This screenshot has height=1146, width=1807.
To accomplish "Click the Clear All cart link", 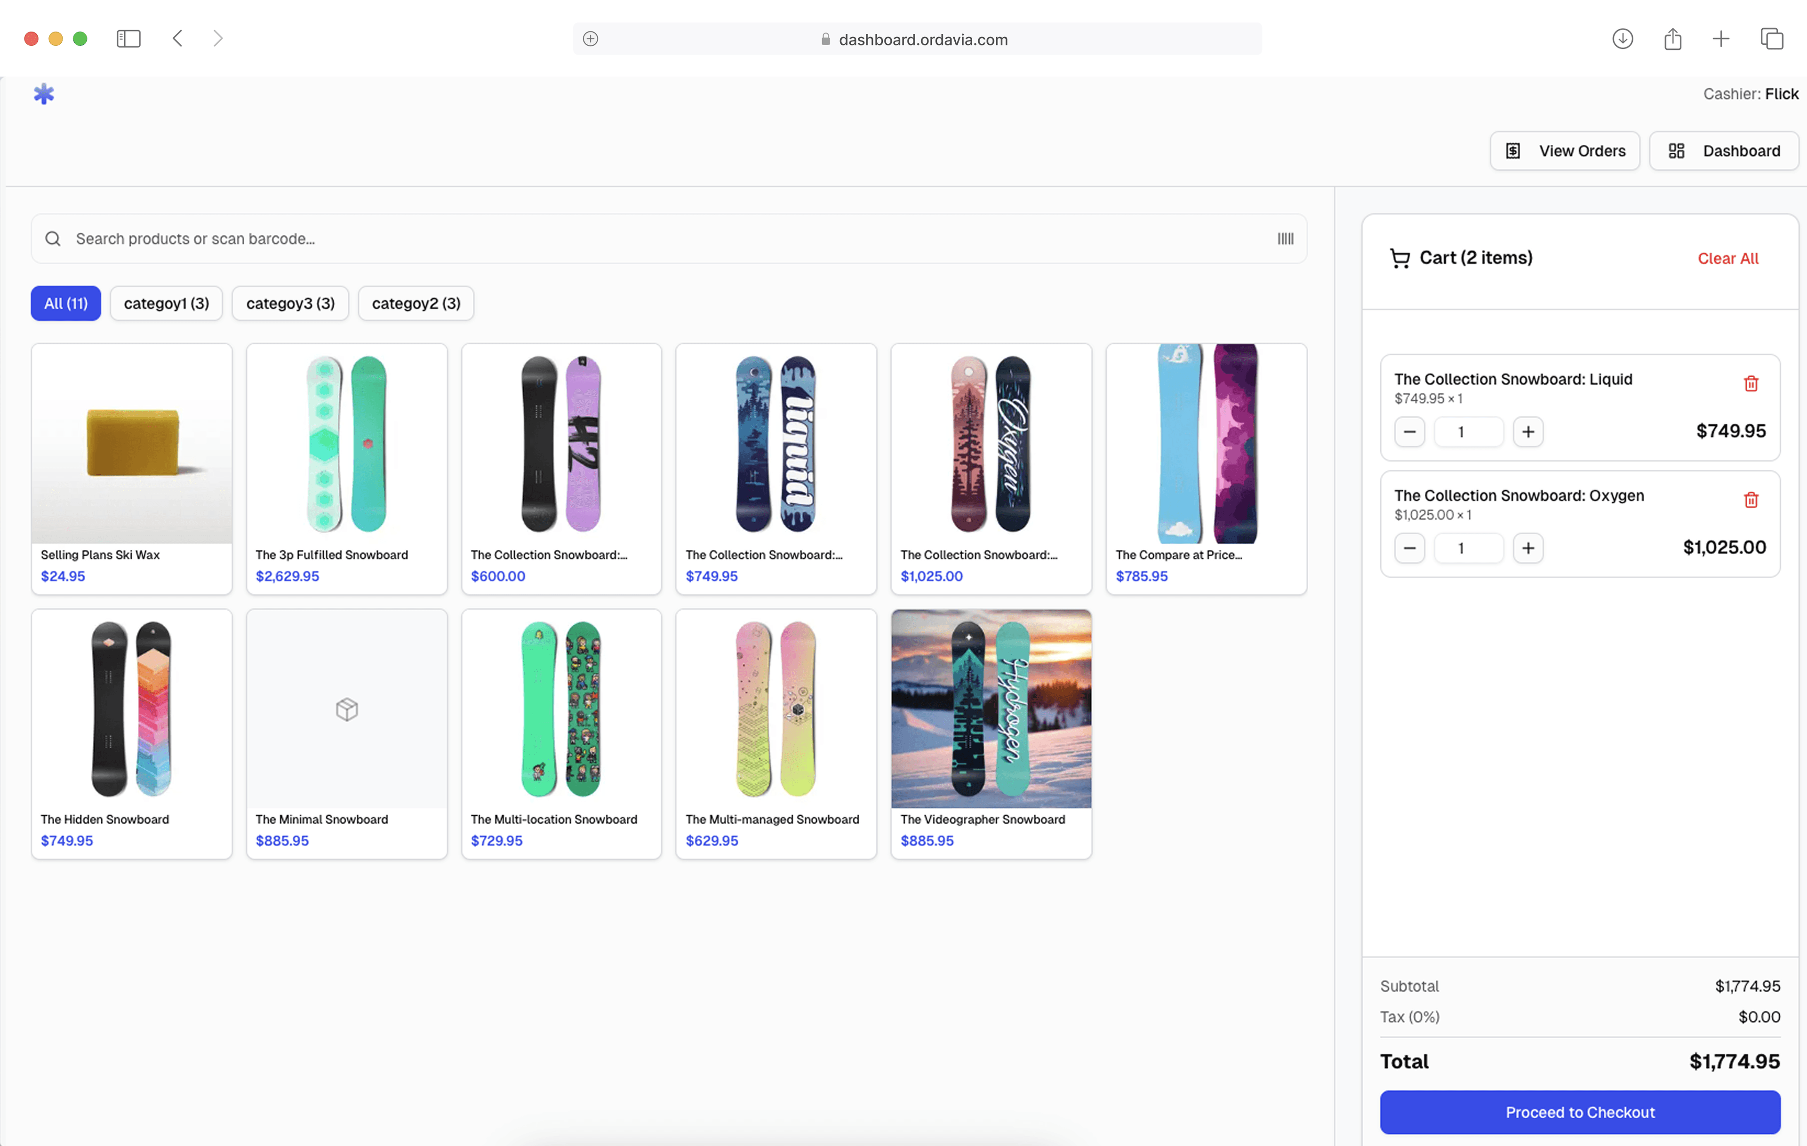I will 1727,259.
